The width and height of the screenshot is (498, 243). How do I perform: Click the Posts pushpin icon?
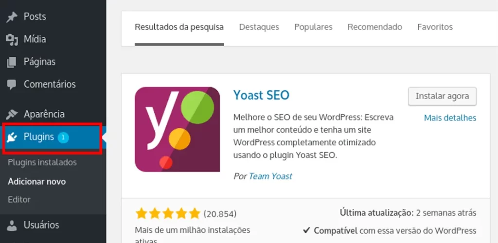(x=12, y=17)
